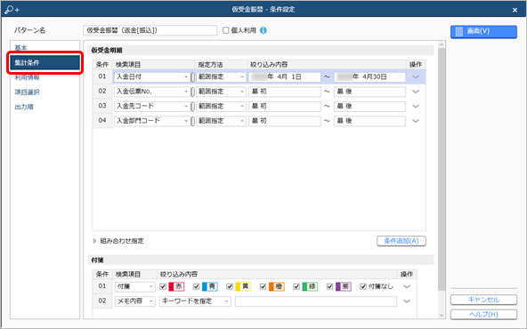This screenshot has width=527, height=329.
Task: Uncheck the 赤 sticky note checkbox
Action: click(163, 286)
